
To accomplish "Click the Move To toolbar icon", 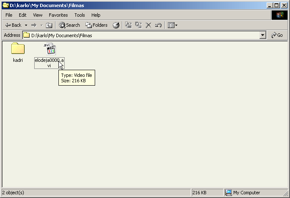I will [129, 25].
